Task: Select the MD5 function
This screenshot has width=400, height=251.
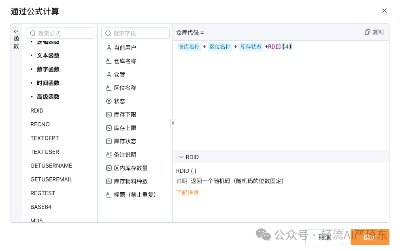Action: 36,220
